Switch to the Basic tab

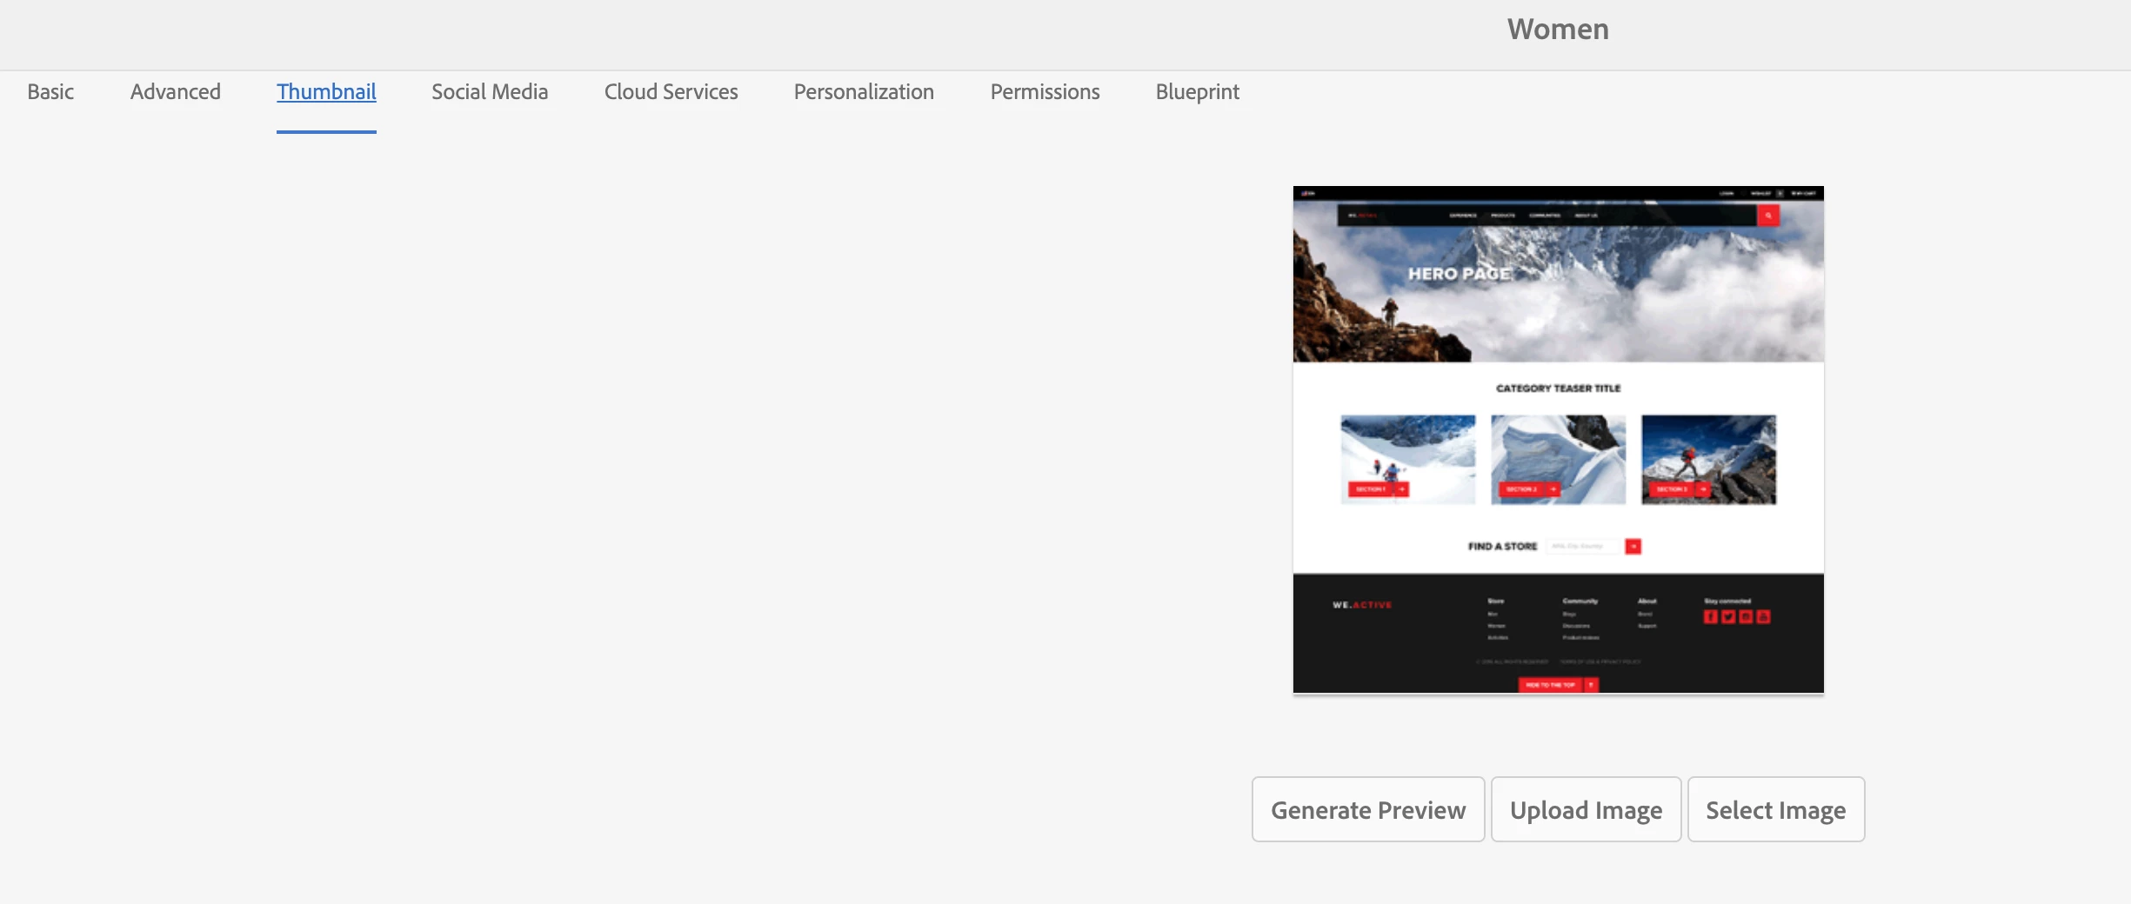coord(50,92)
